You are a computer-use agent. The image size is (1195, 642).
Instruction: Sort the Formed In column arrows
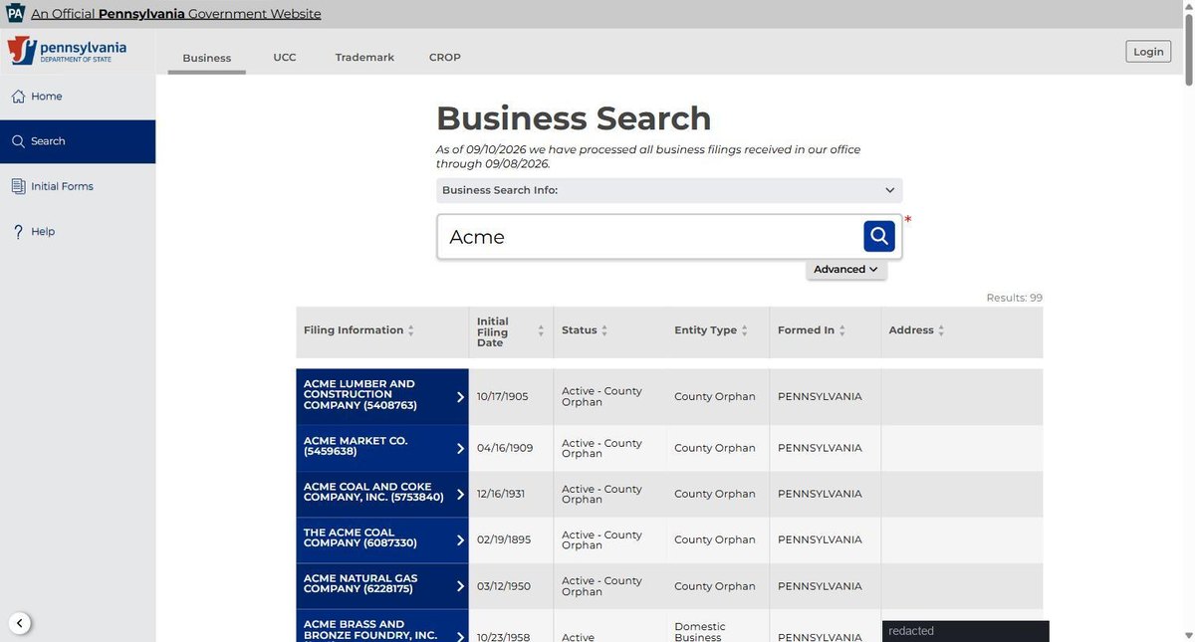click(842, 330)
